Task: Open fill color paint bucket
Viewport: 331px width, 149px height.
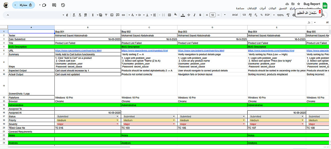Action: (175, 15)
